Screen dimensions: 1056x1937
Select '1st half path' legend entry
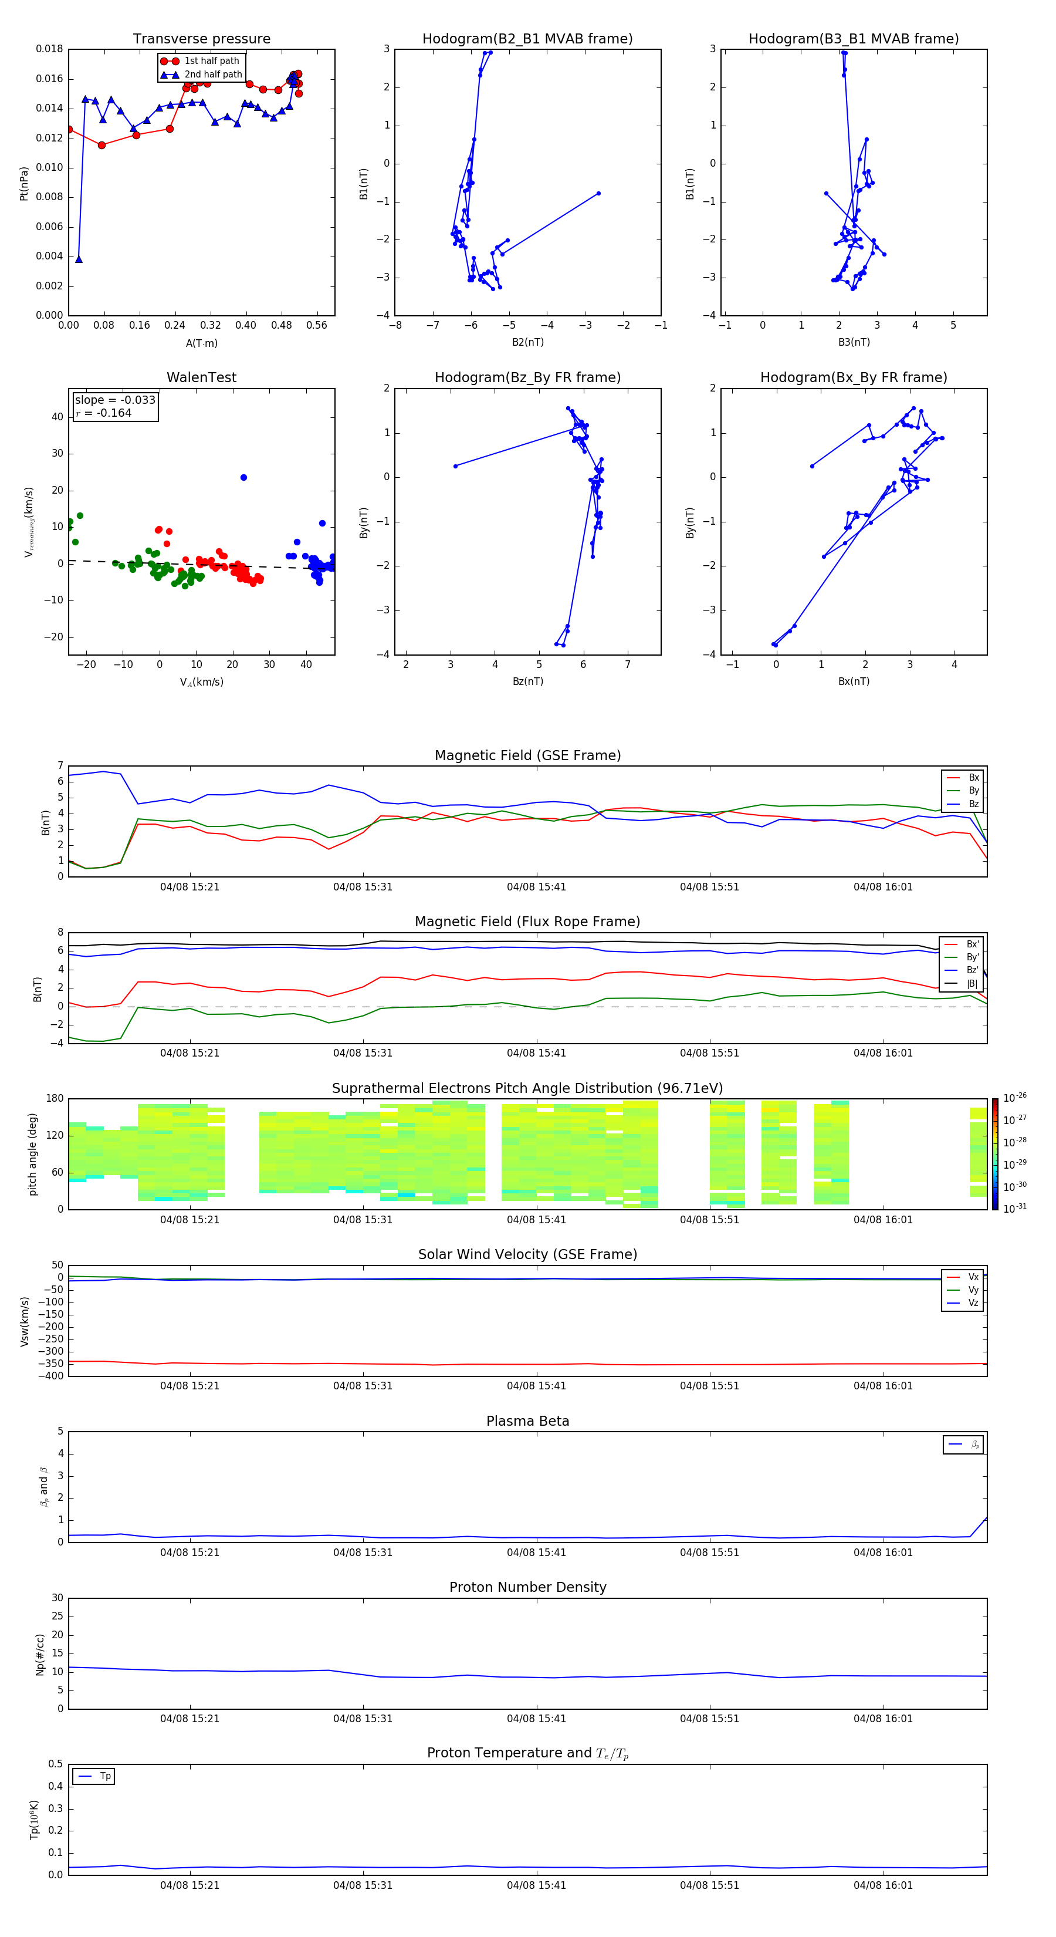tap(200, 61)
